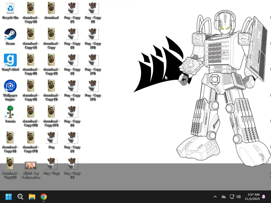Screen dimensions: 271x203
Task: Switch to Google Chrome on the taskbar
Action: (44, 197)
